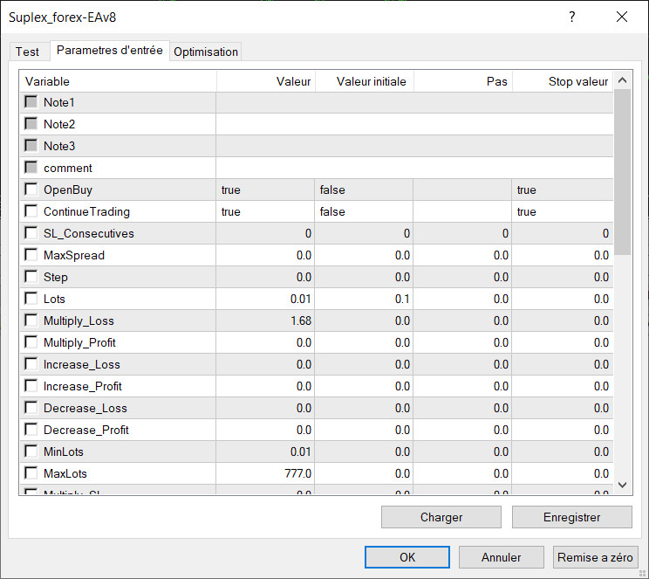Enable the MaxSpread checkbox
The height and width of the screenshot is (579, 649).
coord(31,255)
